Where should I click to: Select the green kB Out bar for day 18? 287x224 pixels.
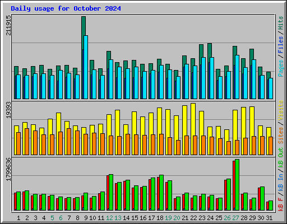pyautogui.click(x=161, y=193)
